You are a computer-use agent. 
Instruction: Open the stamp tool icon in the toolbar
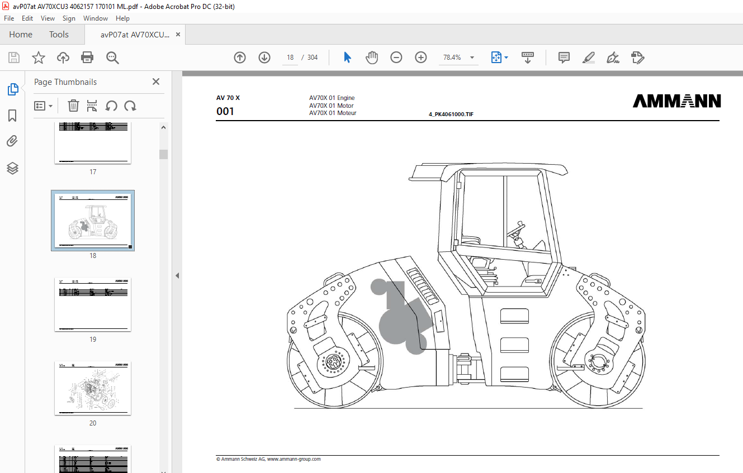coord(637,58)
